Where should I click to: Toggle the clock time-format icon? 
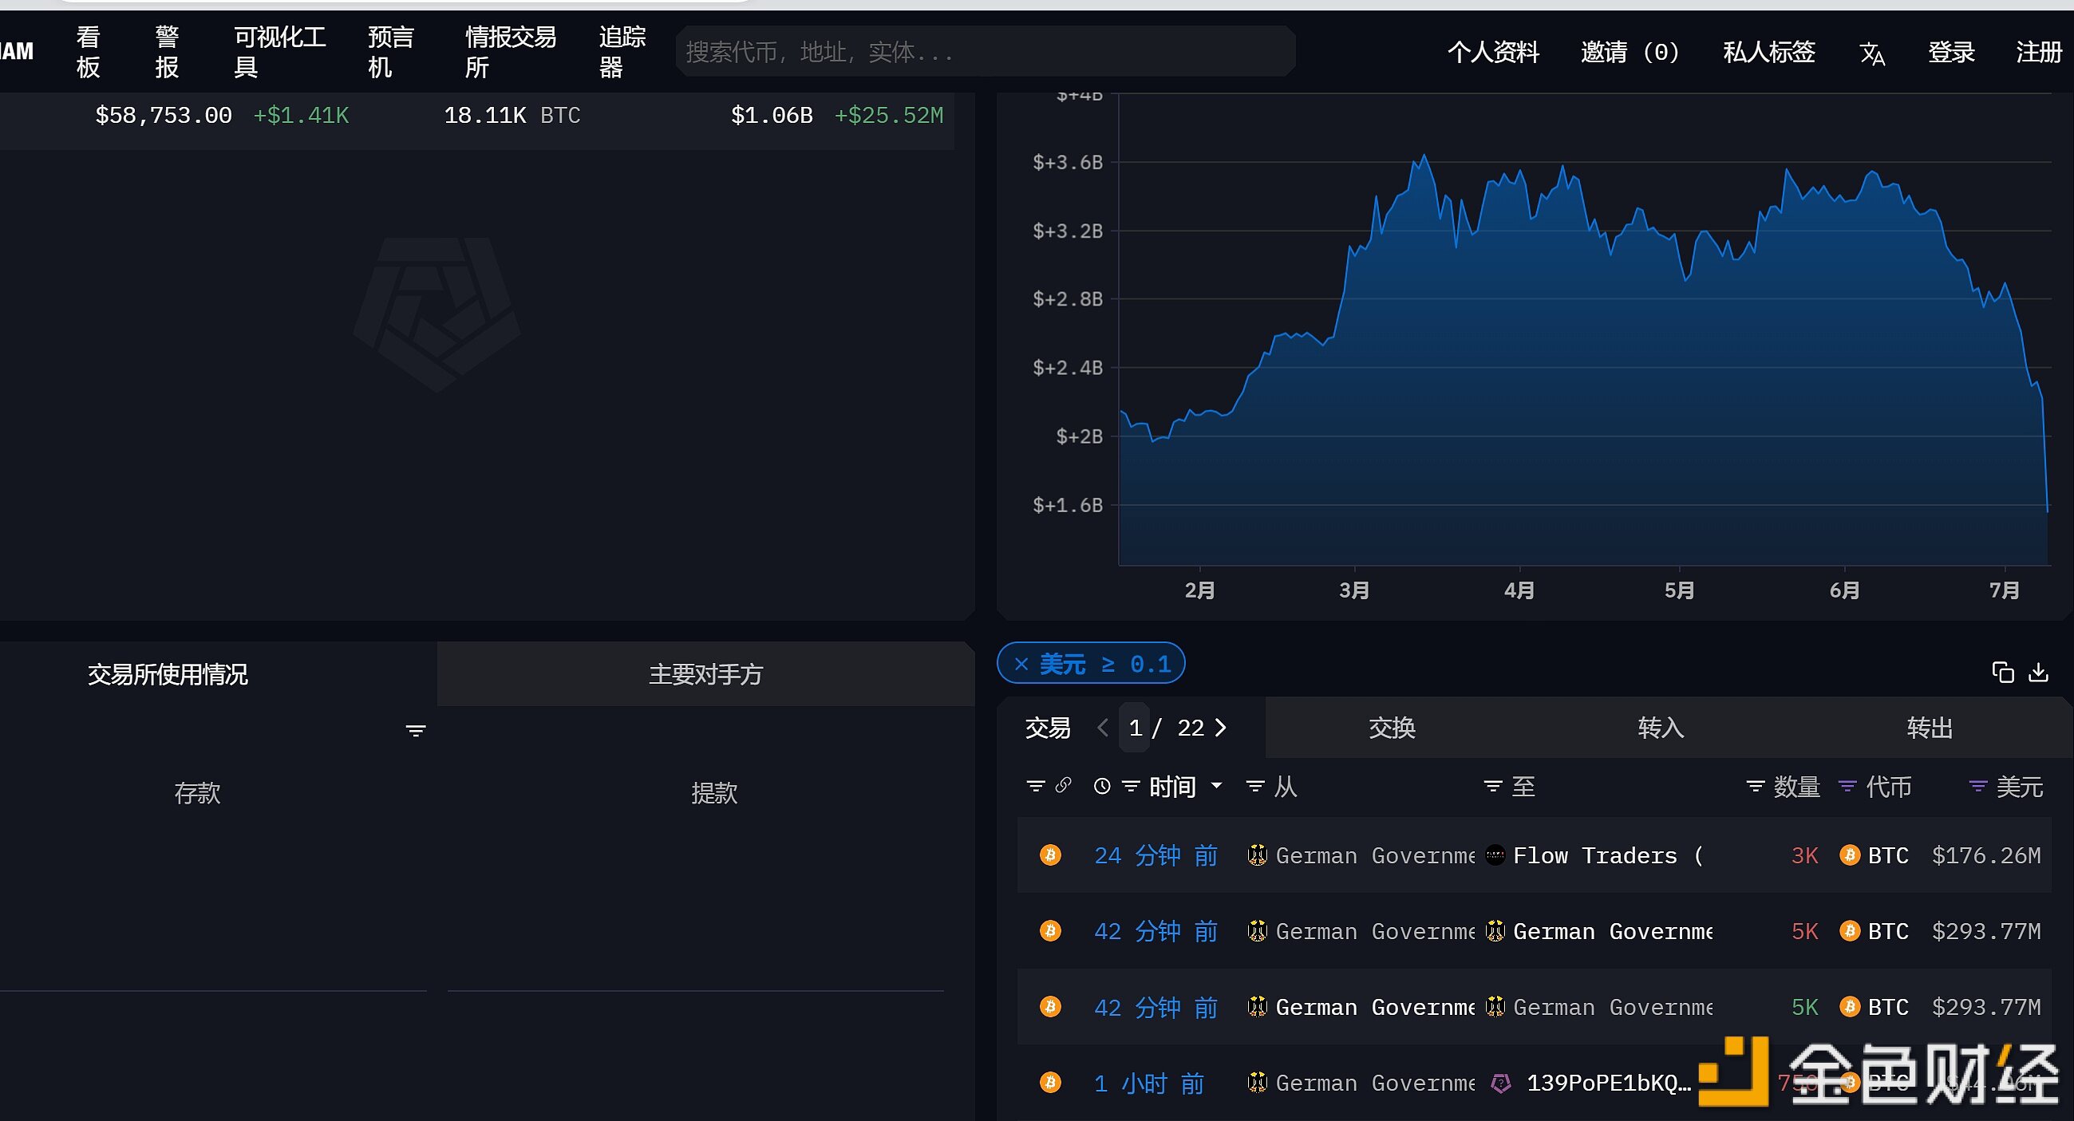(1102, 786)
